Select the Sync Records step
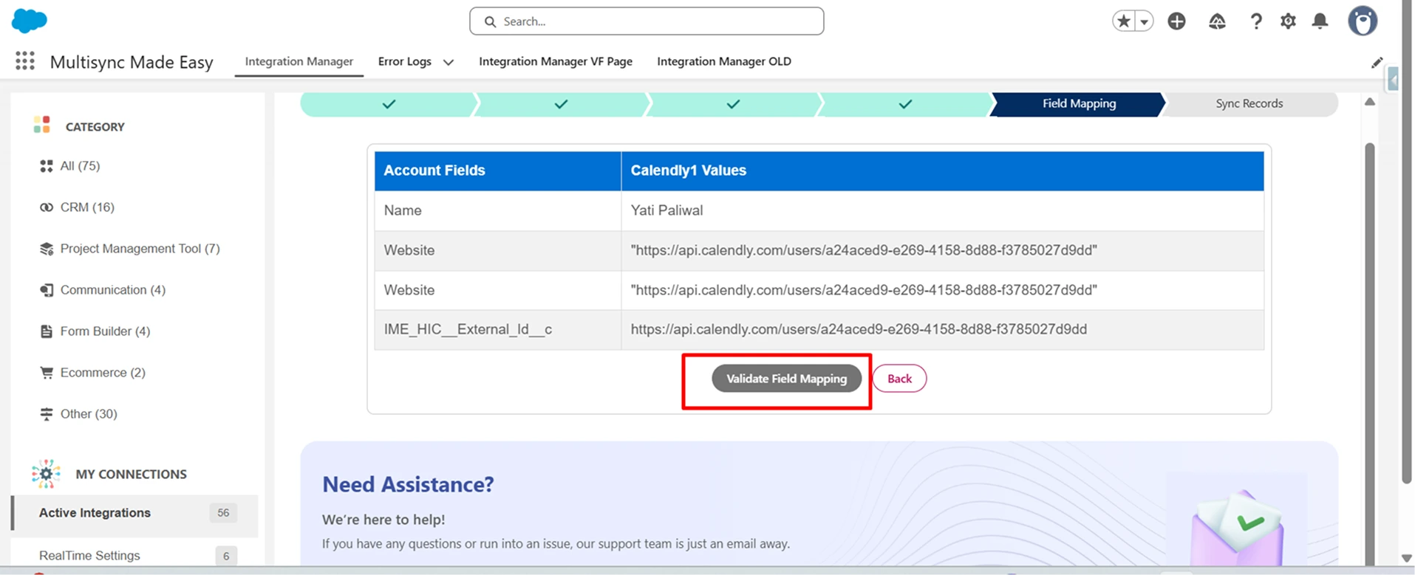The width and height of the screenshot is (1415, 575). point(1249,104)
